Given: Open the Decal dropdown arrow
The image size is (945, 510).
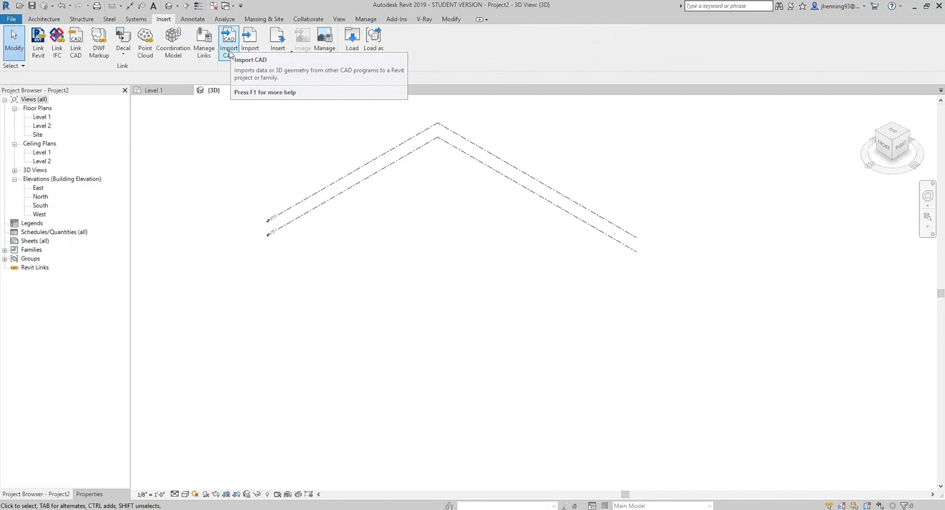Looking at the screenshot, I should [123, 54].
